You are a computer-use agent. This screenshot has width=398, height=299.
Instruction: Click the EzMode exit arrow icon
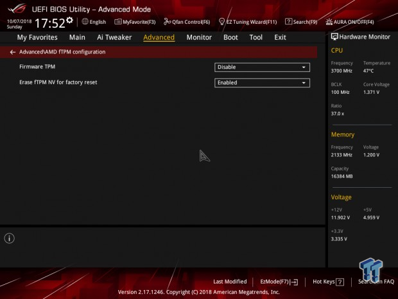[294, 282]
